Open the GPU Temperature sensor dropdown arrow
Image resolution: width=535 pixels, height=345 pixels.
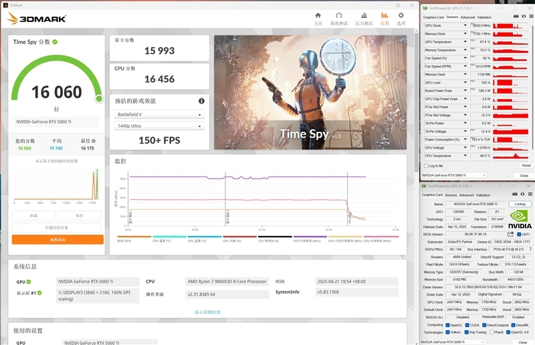click(465, 41)
